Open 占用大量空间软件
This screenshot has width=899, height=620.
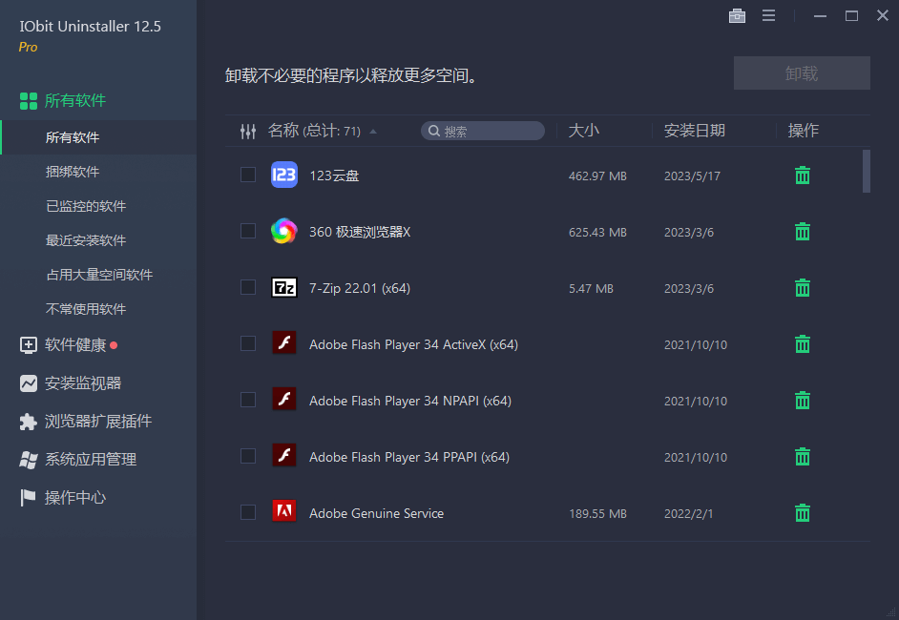98,275
